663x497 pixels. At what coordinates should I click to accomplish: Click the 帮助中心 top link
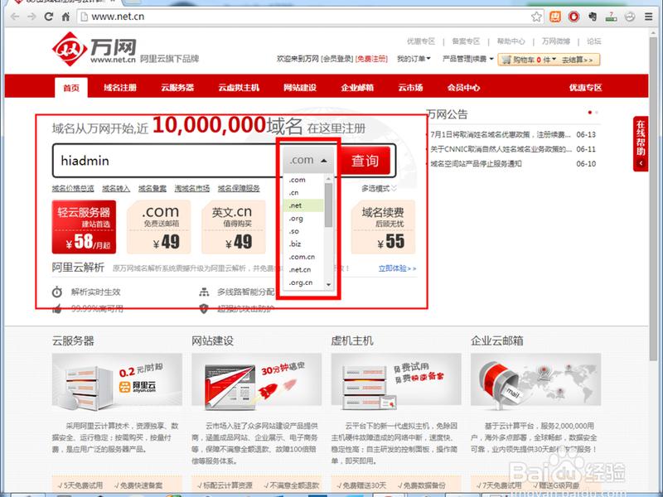point(511,41)
